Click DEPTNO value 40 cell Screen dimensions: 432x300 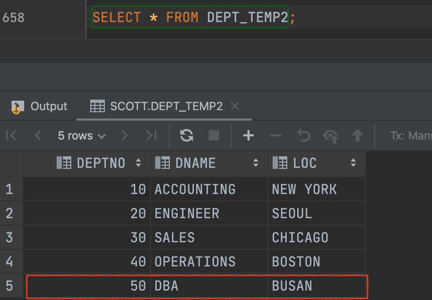coord(87,261)
